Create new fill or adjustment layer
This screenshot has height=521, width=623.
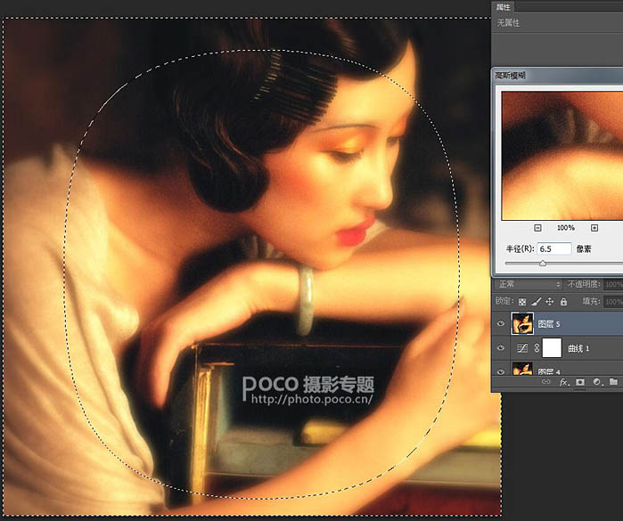click(x=596, y=381)
